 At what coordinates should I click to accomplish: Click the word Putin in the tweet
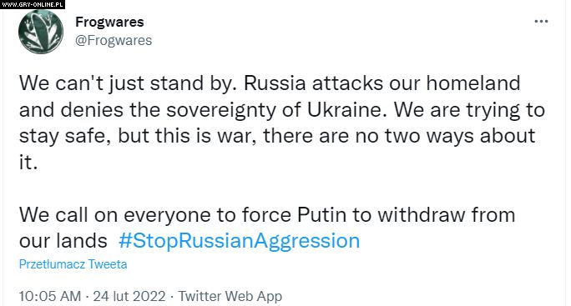(x=321, y=215)
